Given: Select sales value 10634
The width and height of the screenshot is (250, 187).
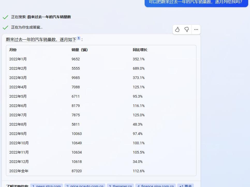Looking at the screenshot, I should click(x=77, y=152).
